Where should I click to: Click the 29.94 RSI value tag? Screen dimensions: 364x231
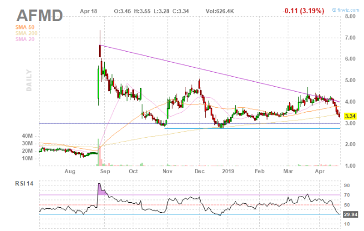coord(351,214)
